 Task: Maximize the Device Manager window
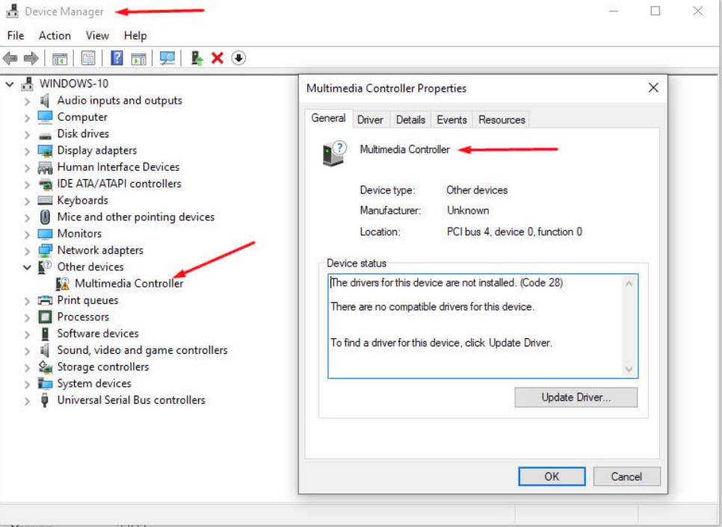655,11
